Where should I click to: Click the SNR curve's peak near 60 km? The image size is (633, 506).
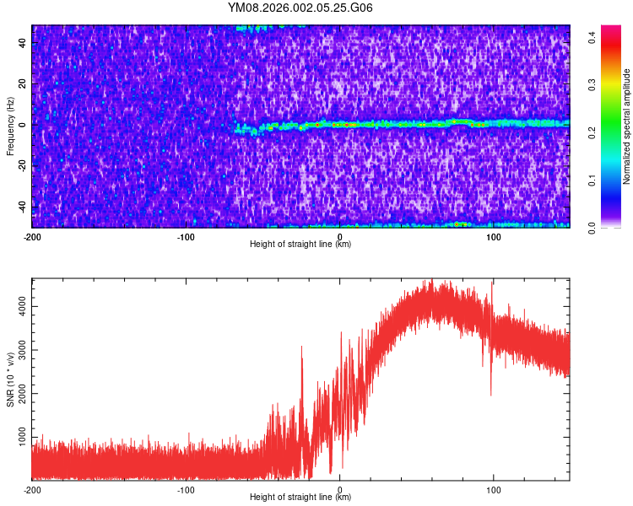[432, 283]
